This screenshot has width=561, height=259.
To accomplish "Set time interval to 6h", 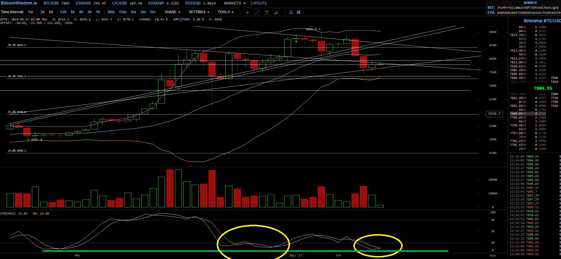I will (x=73, y=12).
